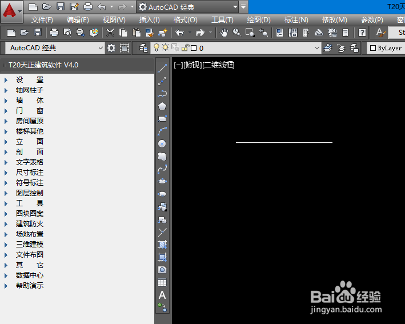Select the Gradient tool
This screenshot has width=405, height=324.
click(x=162, y=257)
